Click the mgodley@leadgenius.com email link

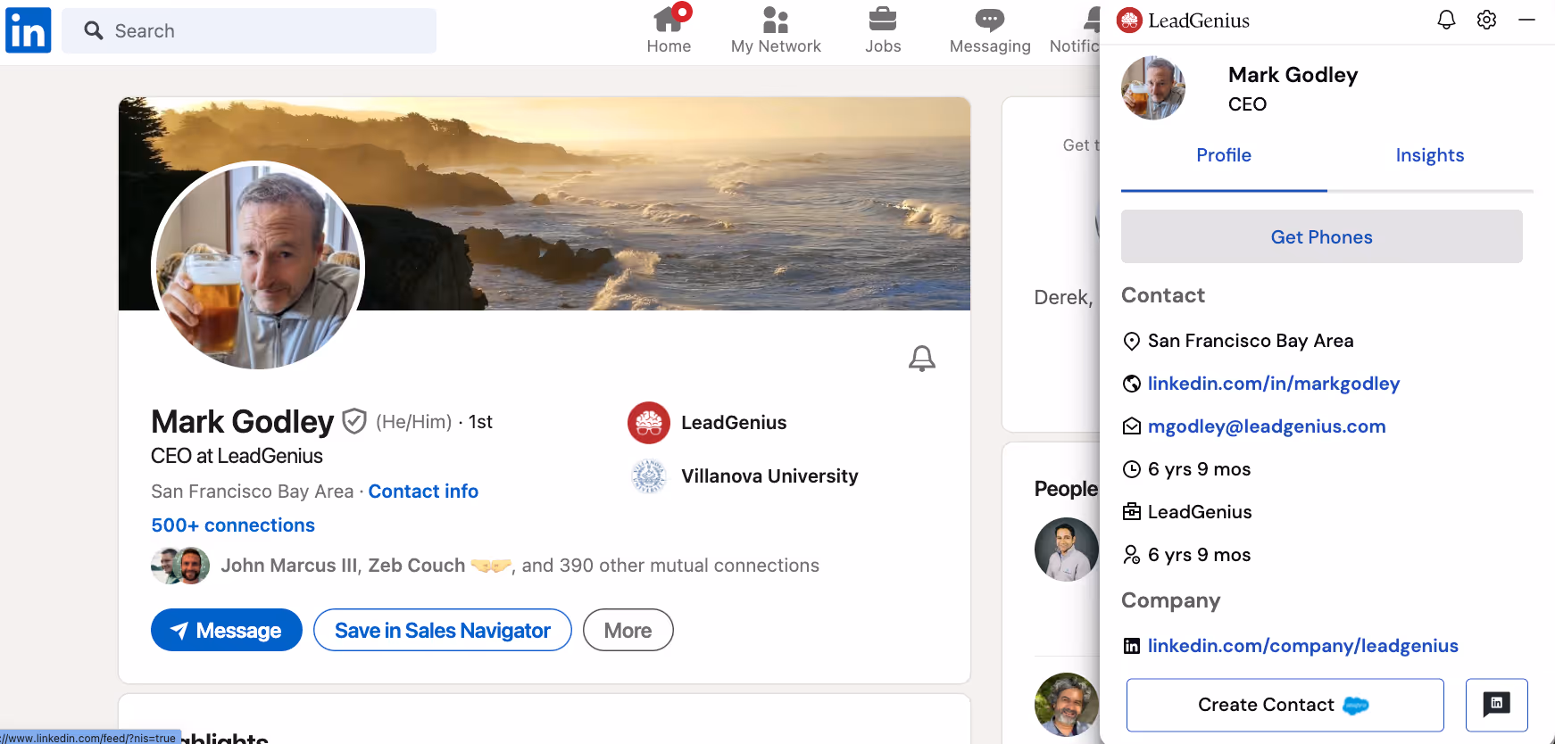[x=1267, y=426]
